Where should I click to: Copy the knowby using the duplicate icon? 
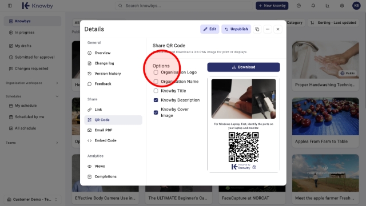[257, 29]
